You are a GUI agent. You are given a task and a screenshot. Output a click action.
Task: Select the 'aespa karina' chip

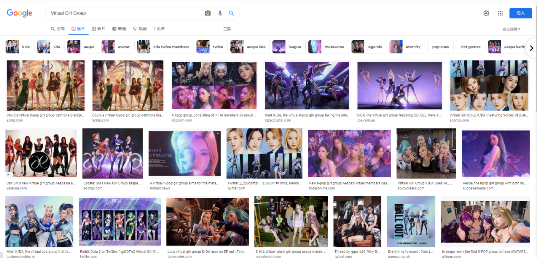(x=506, y=47)
